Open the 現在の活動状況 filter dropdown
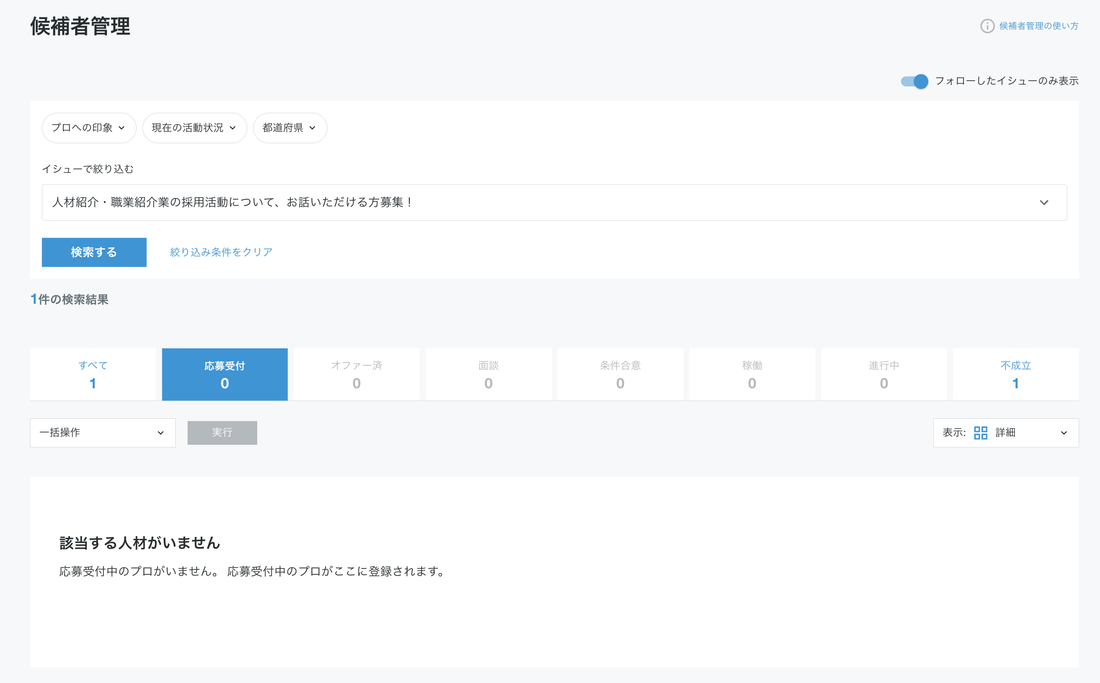 194,128
